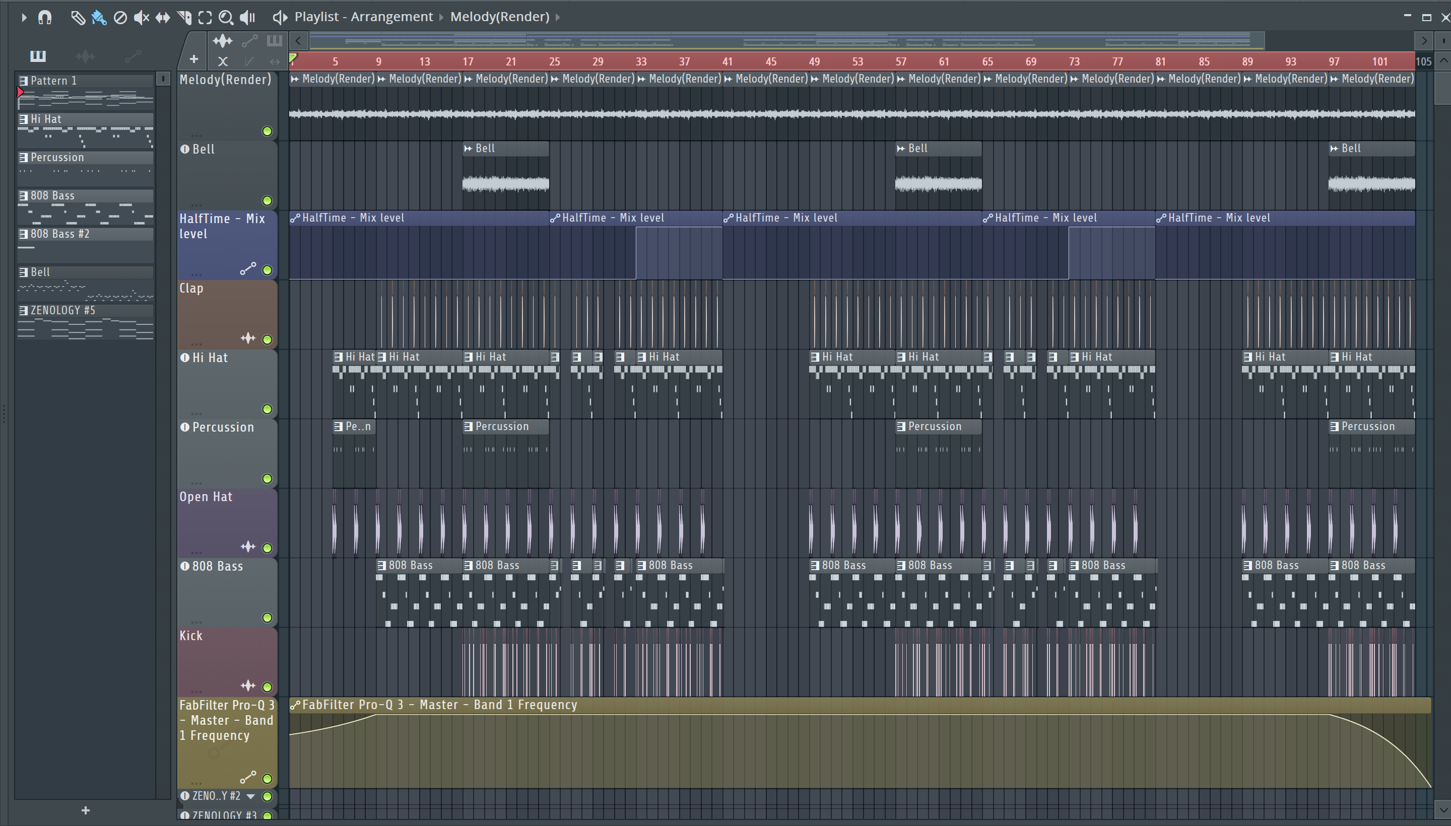Mute the Hi Hat track
This screenshot has width=1451, height=826.
[x=267, y=409]
